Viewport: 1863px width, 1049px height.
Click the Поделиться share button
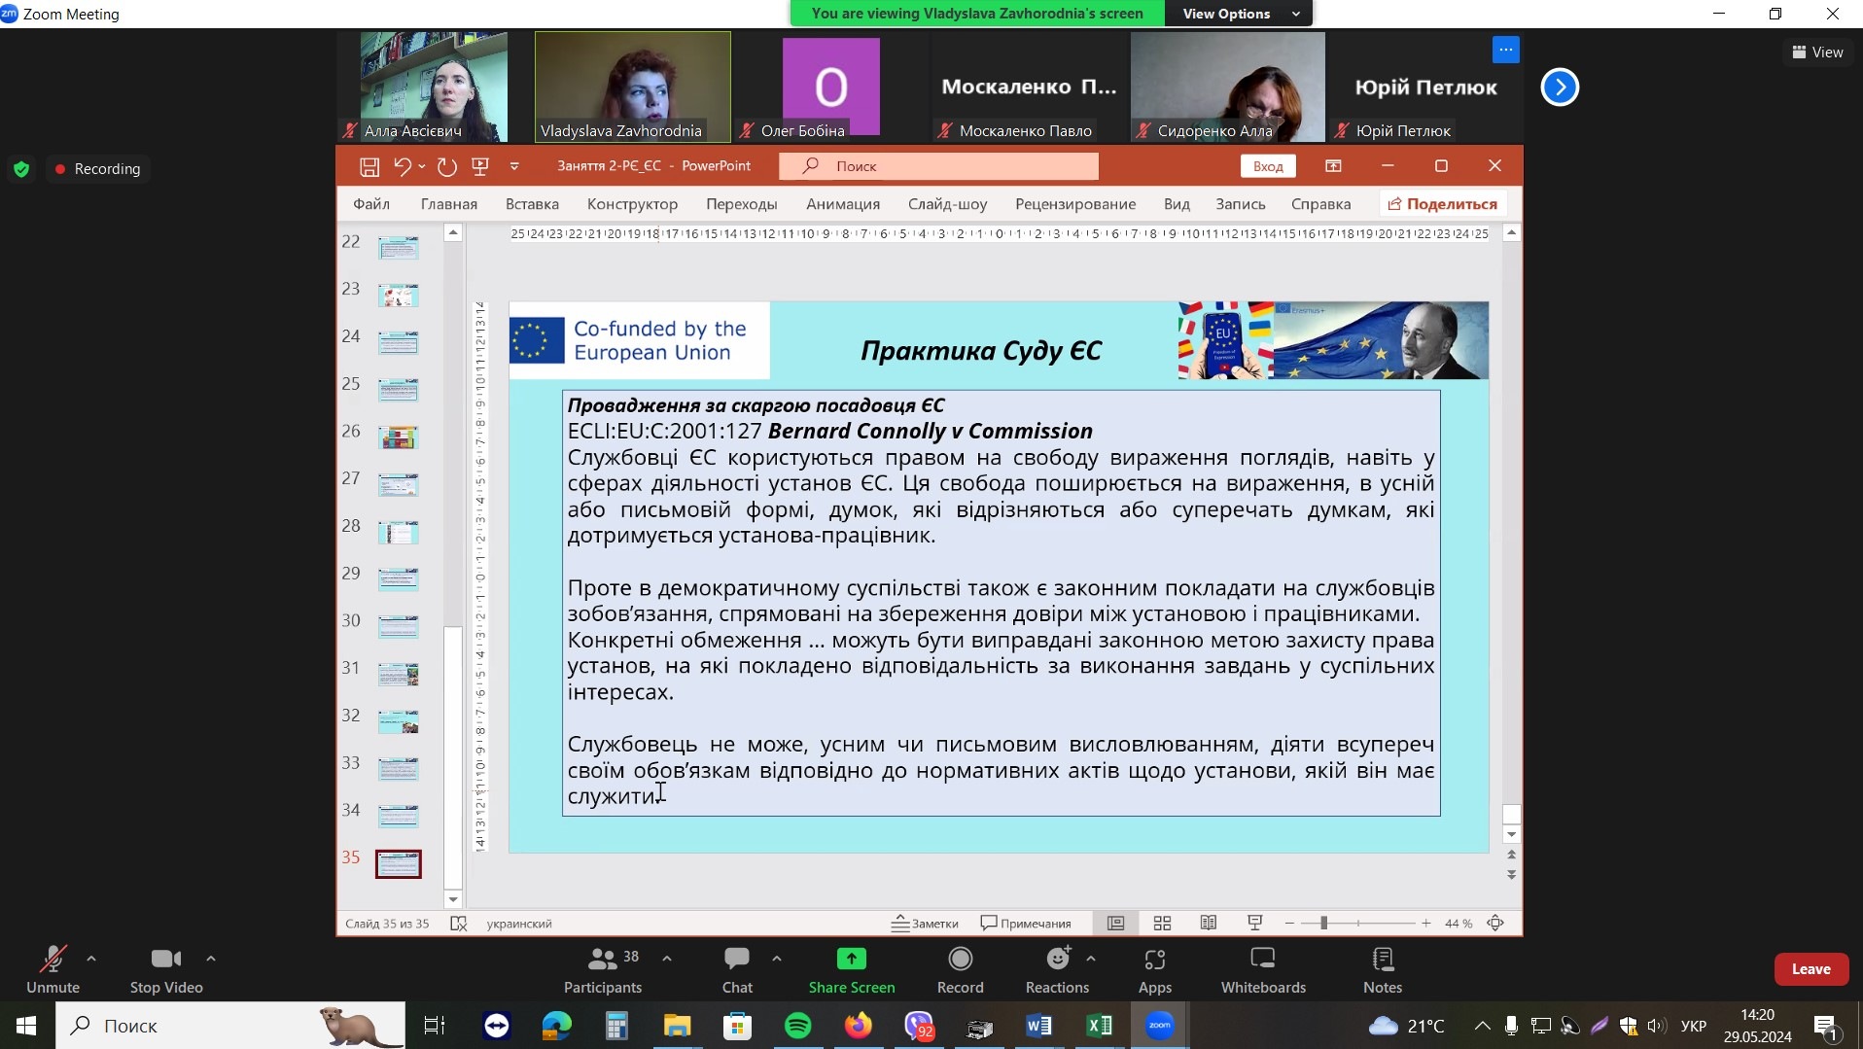(x=1442, y=204)
